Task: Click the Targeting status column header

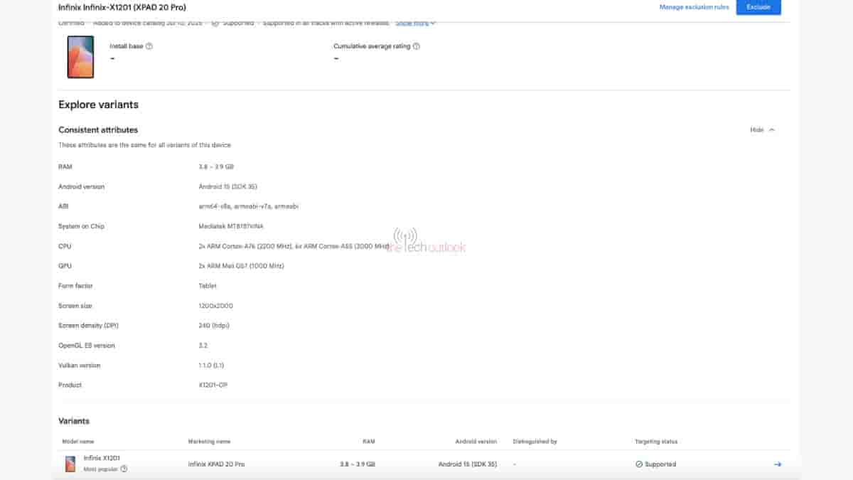Action: pos(655,442)
